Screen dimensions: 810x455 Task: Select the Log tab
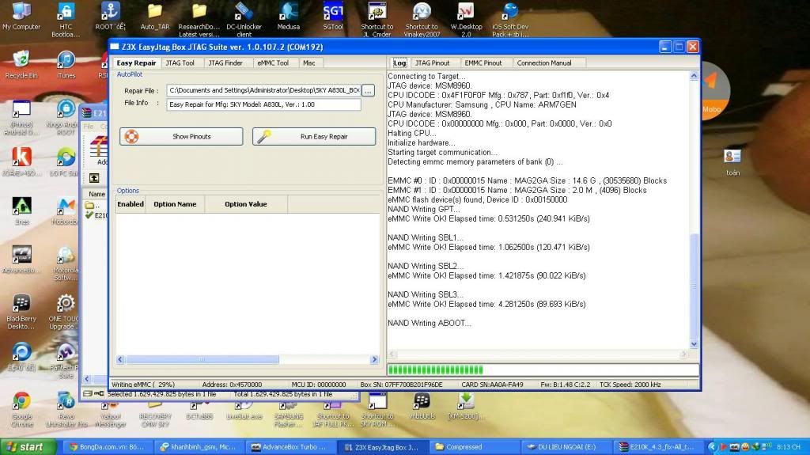coord(399,63)
